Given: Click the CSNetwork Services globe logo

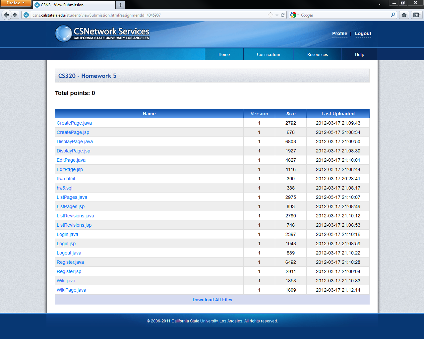Looking at the screenshot, I should [63, 34].
